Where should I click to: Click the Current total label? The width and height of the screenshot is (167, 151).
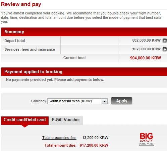74,58
